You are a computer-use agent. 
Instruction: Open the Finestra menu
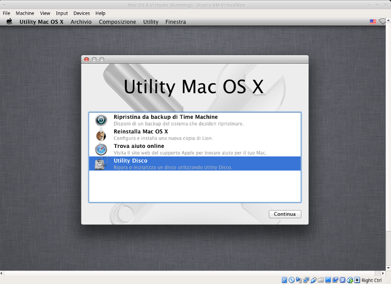[176, 22]
